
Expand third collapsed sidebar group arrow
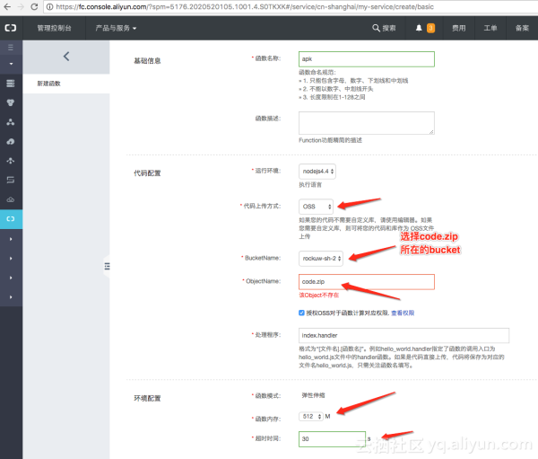click(x=11, y=278)
